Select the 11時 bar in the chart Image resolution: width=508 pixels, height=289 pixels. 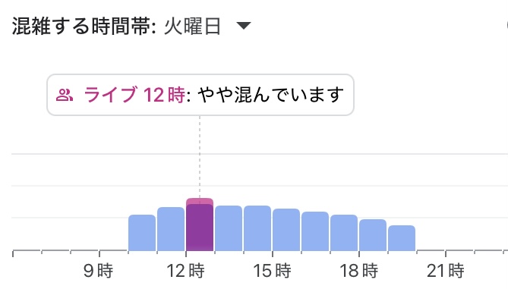point(171,229)
